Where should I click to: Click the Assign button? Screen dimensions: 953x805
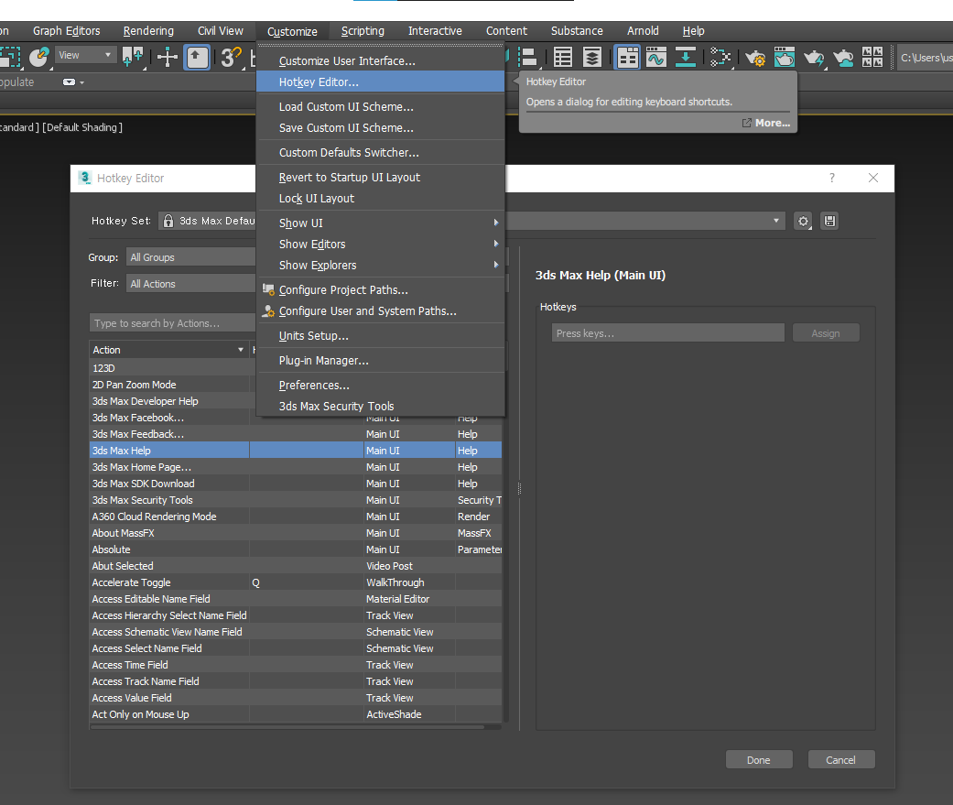point(826,333)
